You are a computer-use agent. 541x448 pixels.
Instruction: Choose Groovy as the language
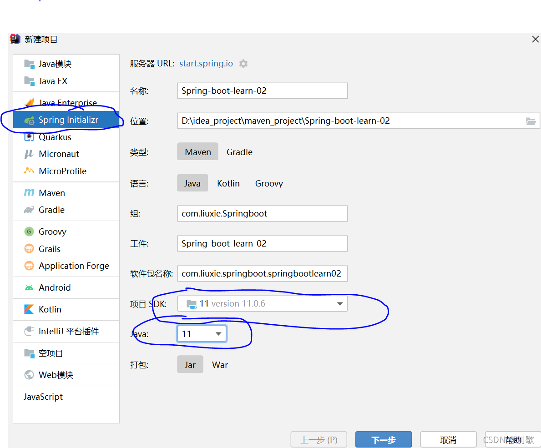pyautogui.click(x=269, y=183)
